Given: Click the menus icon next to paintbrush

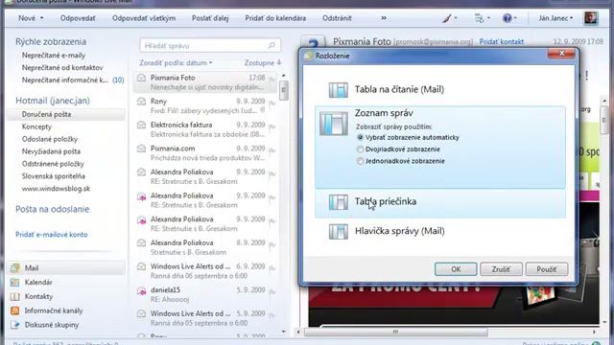Looking at the screenshot, I should coord(479,18).
